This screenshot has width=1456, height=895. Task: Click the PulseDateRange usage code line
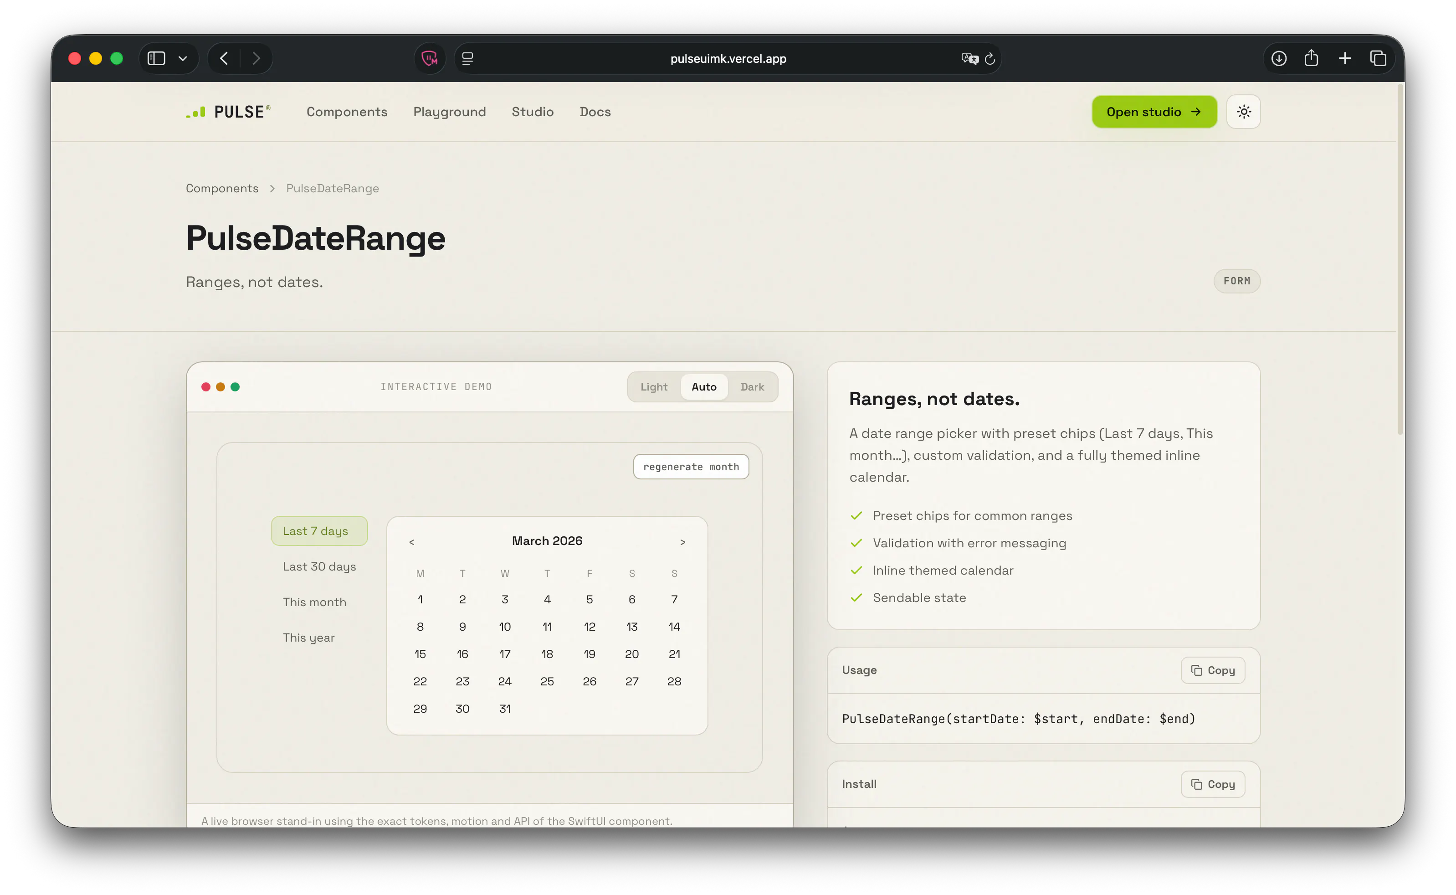(1018, 719)
